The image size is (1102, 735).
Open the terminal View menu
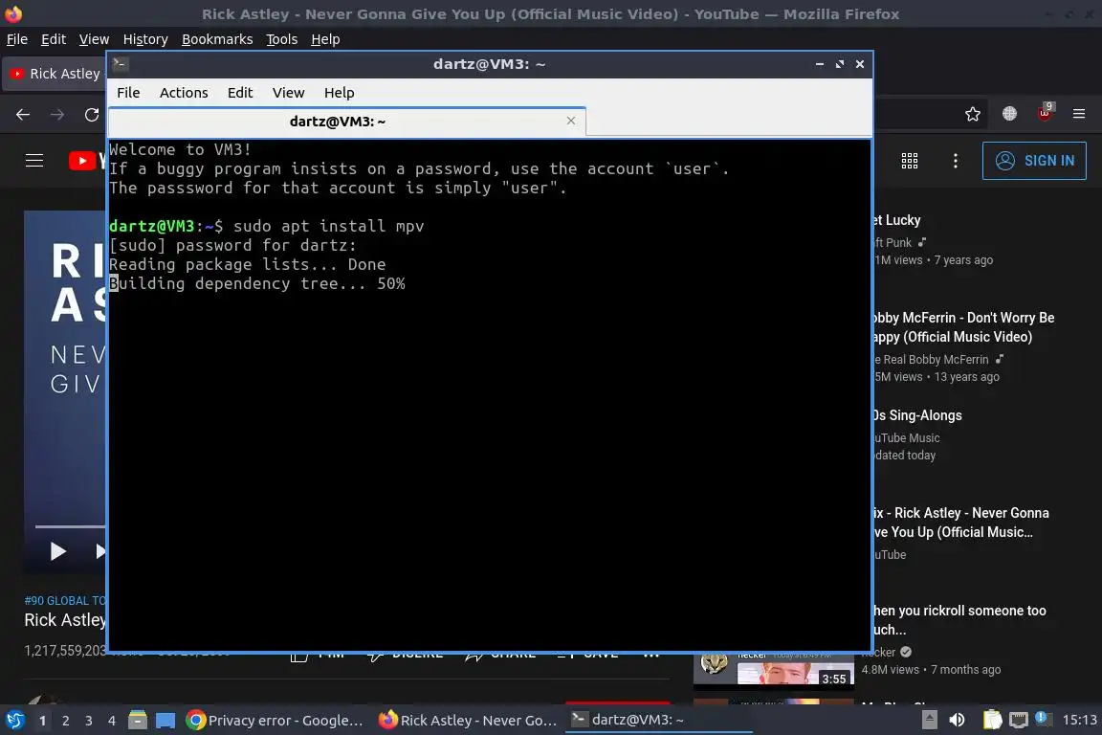click(288, 93)
